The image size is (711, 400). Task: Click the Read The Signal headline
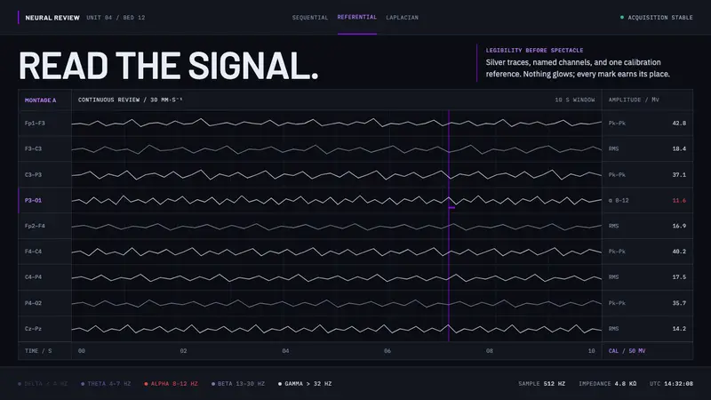168,66
